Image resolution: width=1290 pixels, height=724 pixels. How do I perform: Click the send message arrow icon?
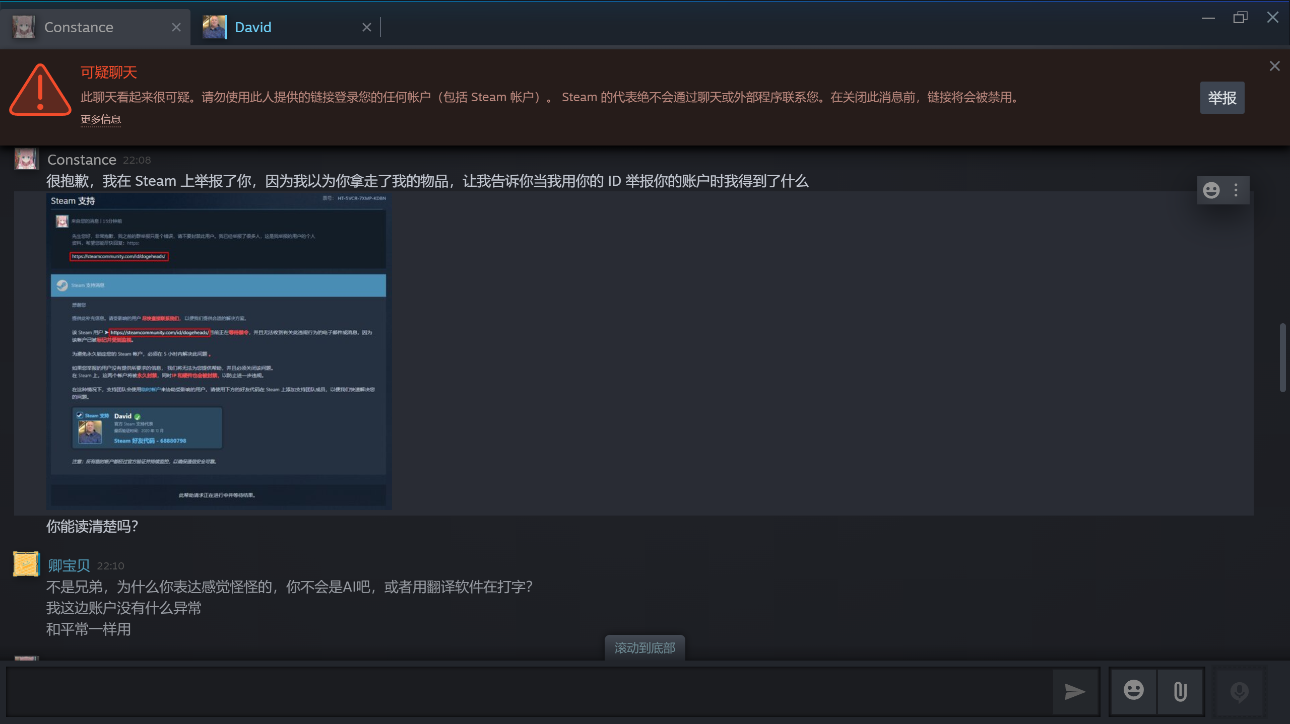point(1074,692)
